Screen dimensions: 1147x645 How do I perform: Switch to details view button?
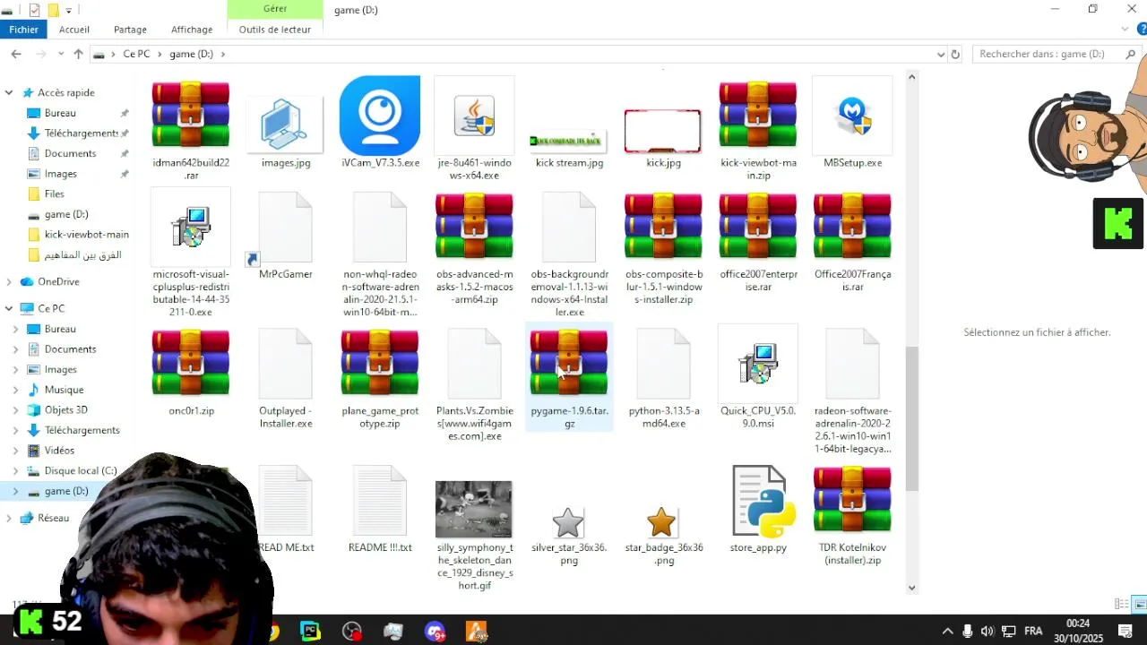1121,604
